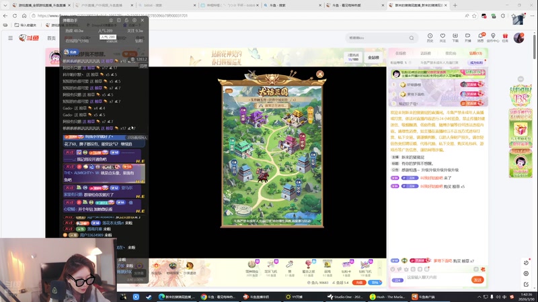Open the 关注 heart icon in header

[443, 38]
